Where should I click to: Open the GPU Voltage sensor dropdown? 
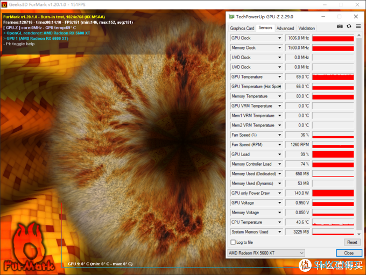pyautogui.click(x=280, y=203)
